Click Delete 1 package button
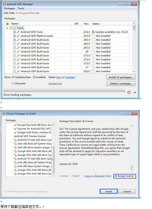152x209 pixels. [121, 84]
